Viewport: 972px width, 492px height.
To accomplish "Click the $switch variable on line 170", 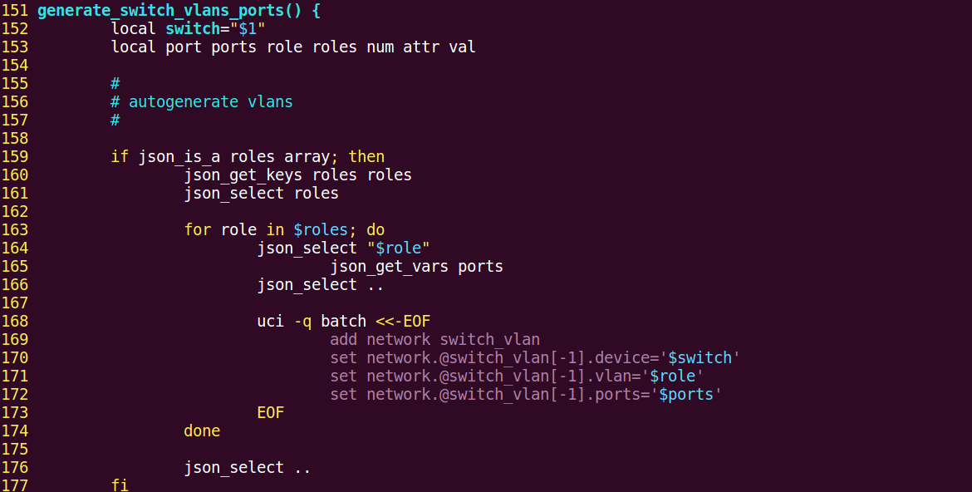I will [x=700, y=358].
